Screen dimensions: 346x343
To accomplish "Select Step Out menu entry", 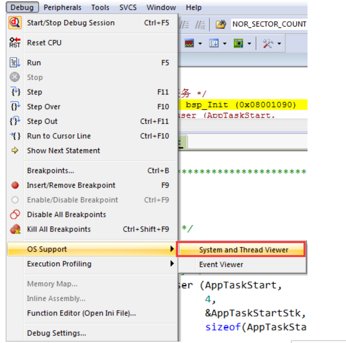I will [92, 121].
